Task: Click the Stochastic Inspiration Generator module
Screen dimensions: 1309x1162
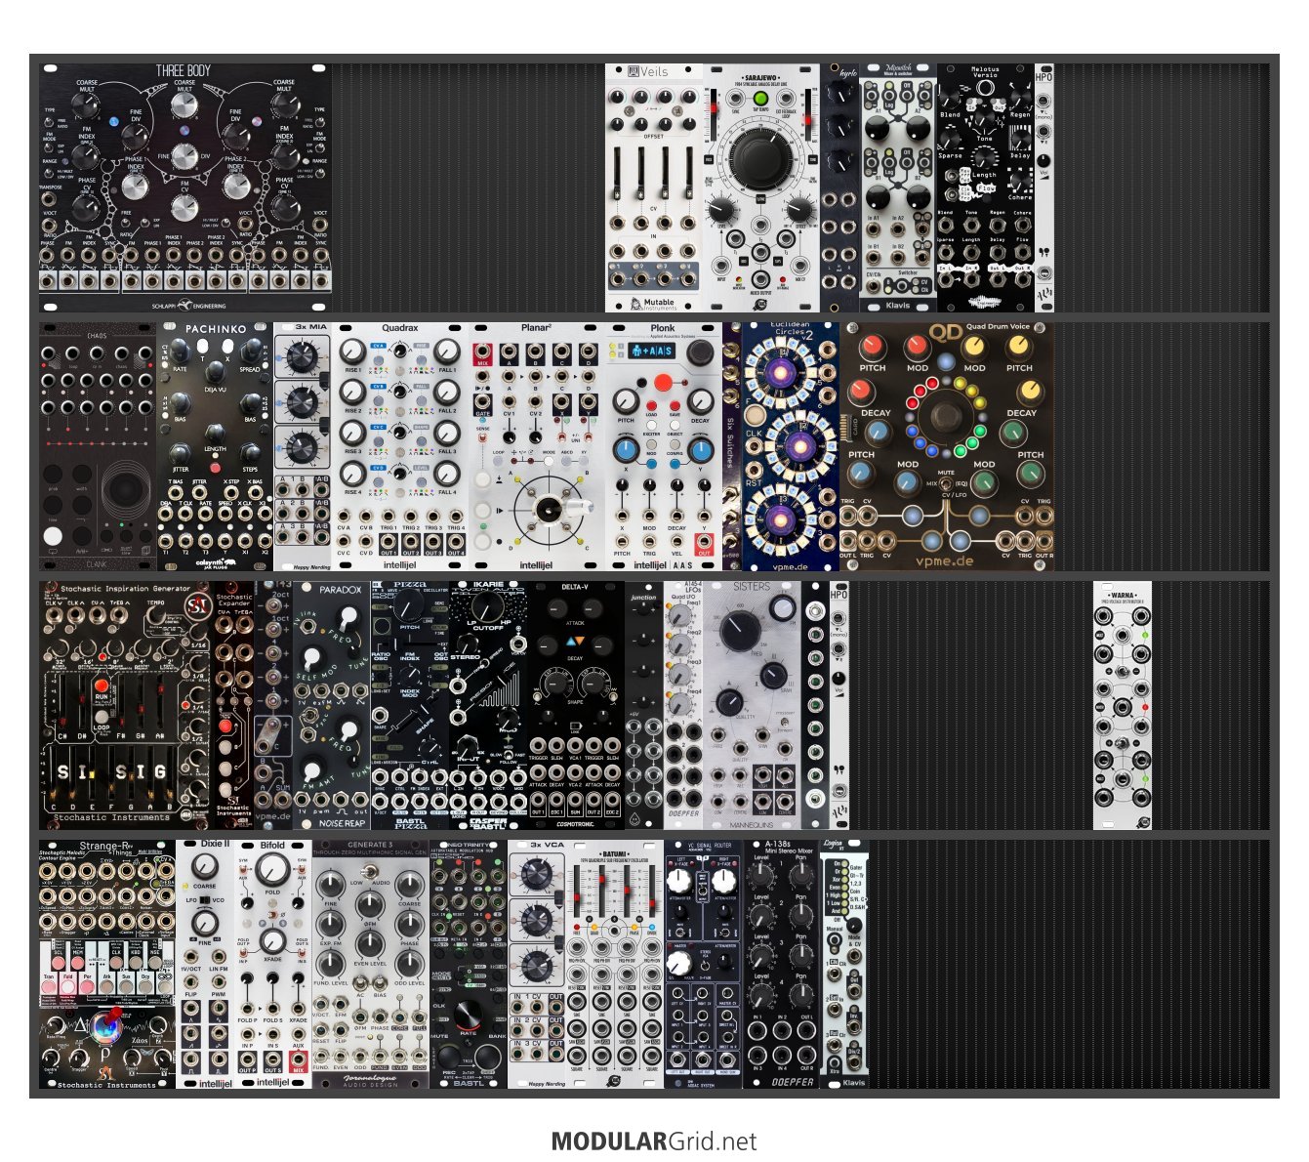Action: tap(125, 705)
